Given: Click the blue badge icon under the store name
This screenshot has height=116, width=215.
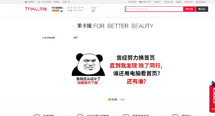Looking at the screenshot, I should pos(62,11).
